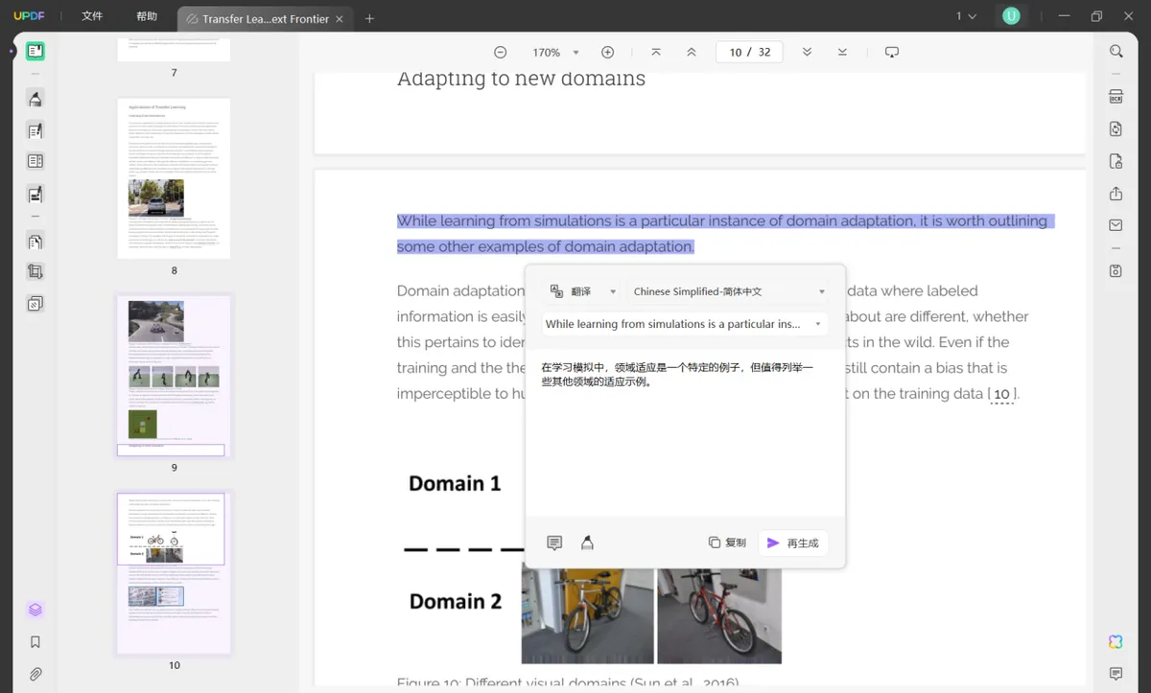Jump to the first page arrow
The height and width of the screenshot is (693, 1151).
click(656, 53)
